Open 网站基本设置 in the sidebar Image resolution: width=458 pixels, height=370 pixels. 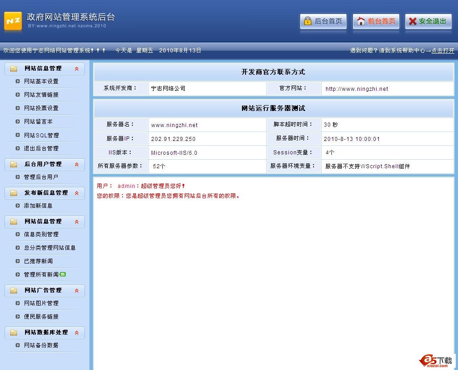[41, 81]
